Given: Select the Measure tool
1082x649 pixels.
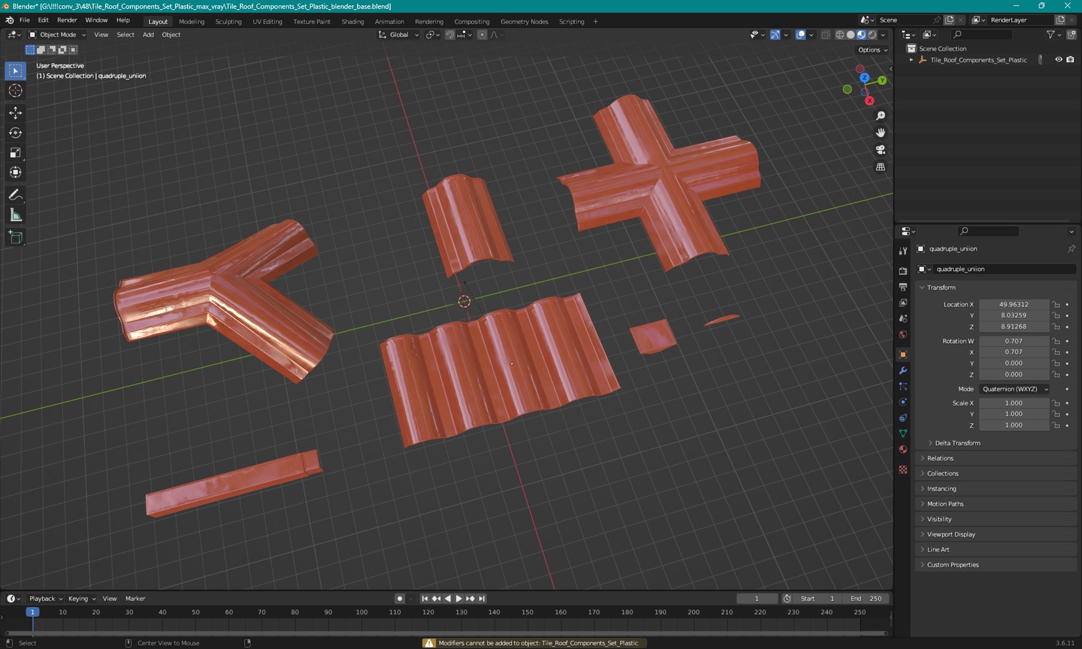Looking at the screenshot, I should click(16, 215).
